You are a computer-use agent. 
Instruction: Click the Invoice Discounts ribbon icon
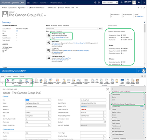64,81
